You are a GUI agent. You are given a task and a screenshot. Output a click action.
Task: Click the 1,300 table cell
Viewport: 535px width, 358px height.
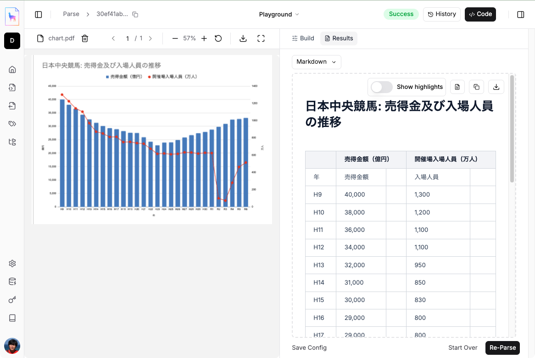[438, 195]
